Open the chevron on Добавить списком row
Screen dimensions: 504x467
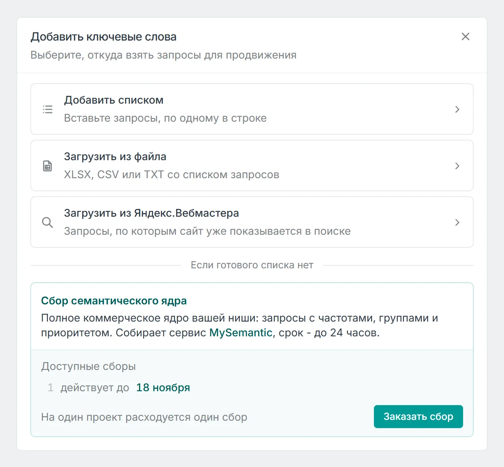[457, 109]
